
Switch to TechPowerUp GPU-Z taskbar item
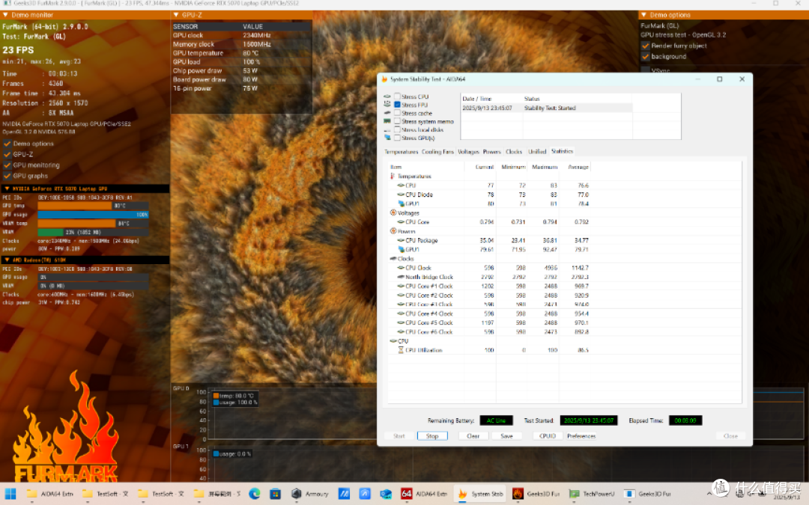click(591, 494)
